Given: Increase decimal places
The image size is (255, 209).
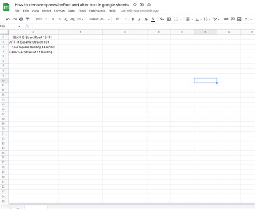Looking at the screenshot, I should point(72,19).
